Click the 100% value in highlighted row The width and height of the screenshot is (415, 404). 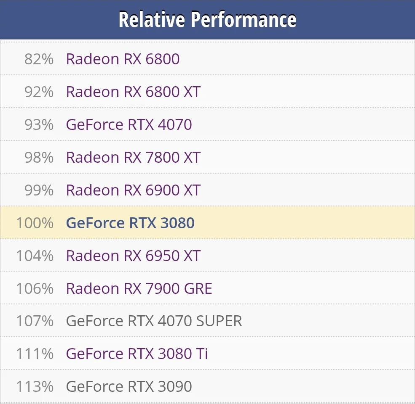pyautogui.click(x=35, y=223)
